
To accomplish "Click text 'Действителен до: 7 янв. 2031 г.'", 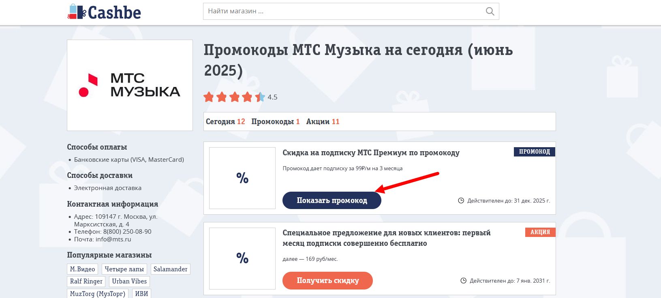I will click(510, 281).
